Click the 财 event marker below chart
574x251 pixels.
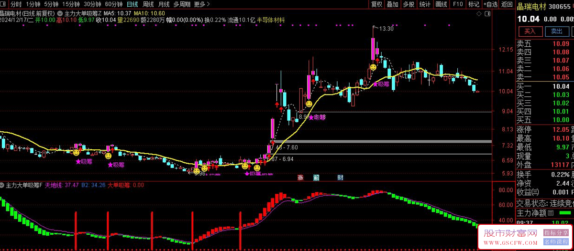[340, 178]
